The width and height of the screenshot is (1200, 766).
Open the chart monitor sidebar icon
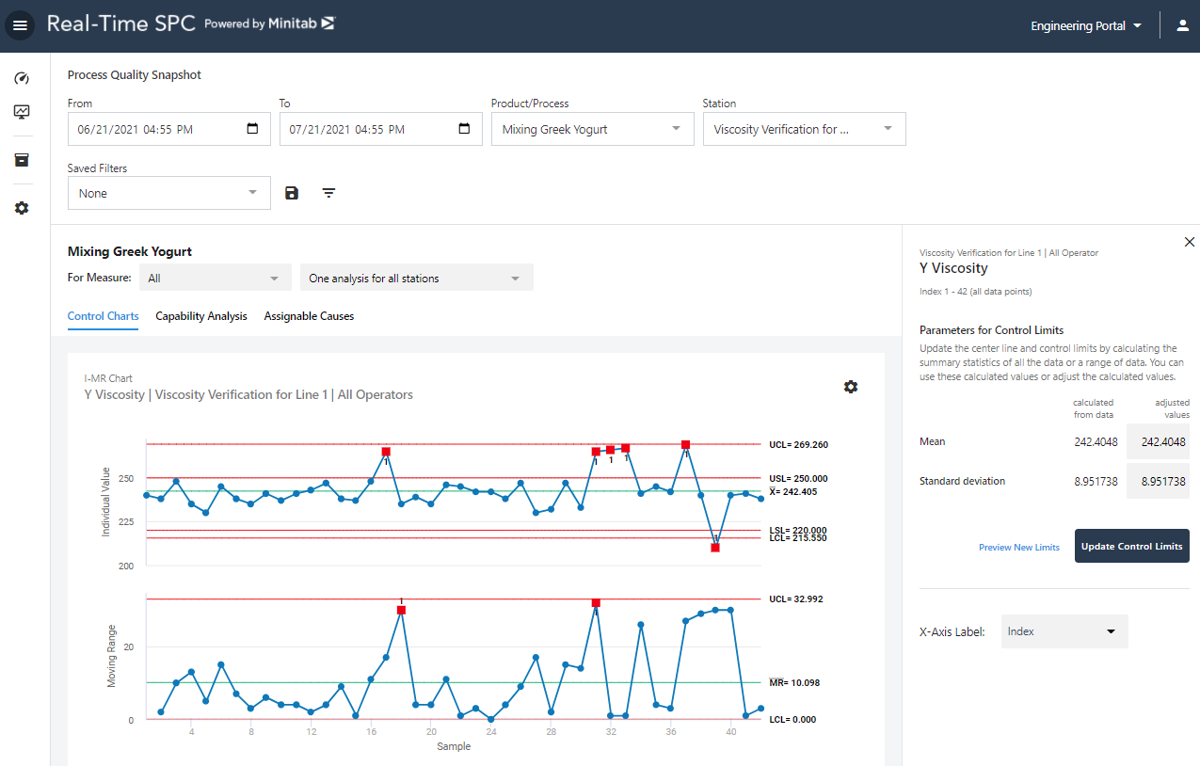pyautogui.click(x=22, y=113)
